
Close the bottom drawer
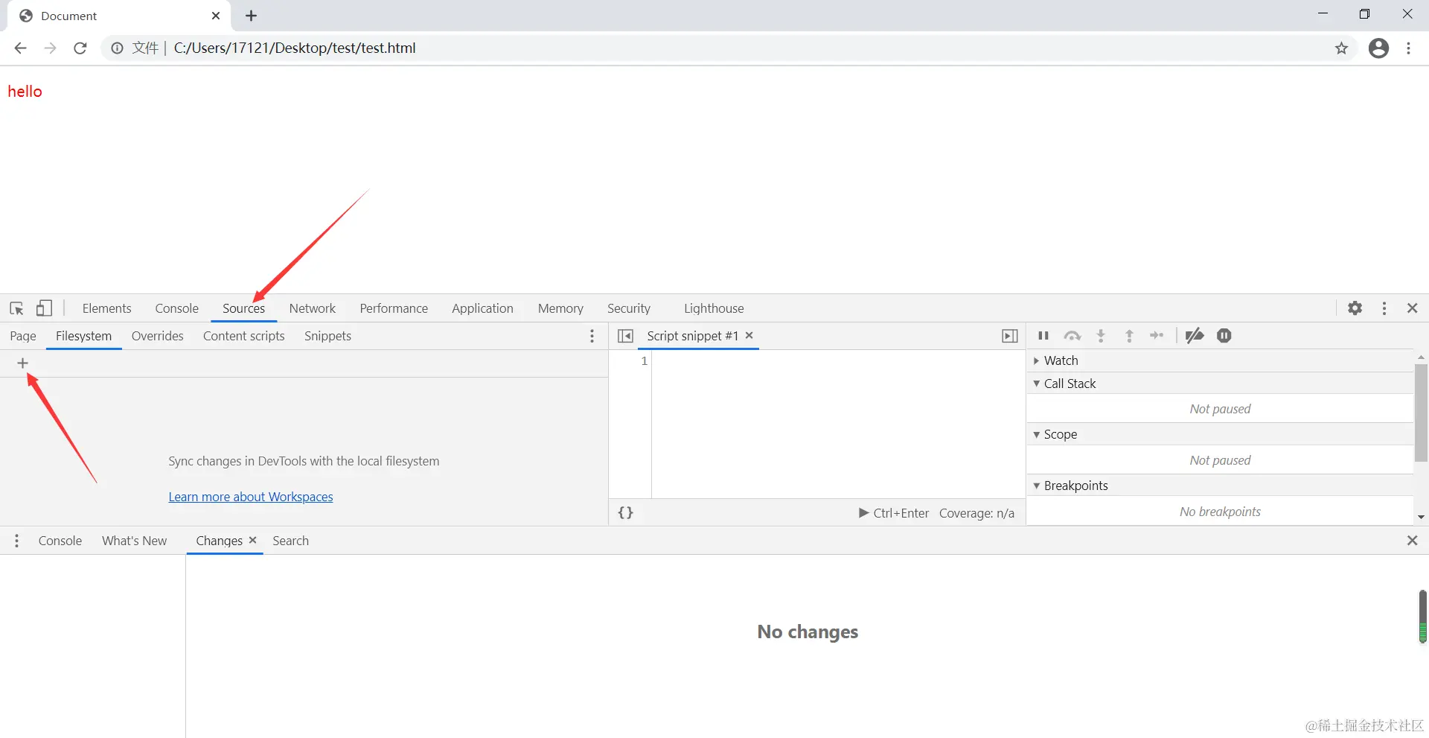coord(1413,541)
